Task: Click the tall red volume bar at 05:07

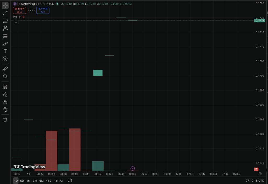Action: (x=75, y=149)
